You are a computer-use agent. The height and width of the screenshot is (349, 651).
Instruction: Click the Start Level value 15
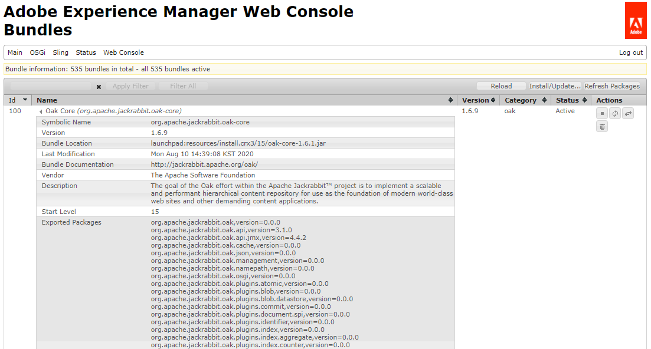155,212
